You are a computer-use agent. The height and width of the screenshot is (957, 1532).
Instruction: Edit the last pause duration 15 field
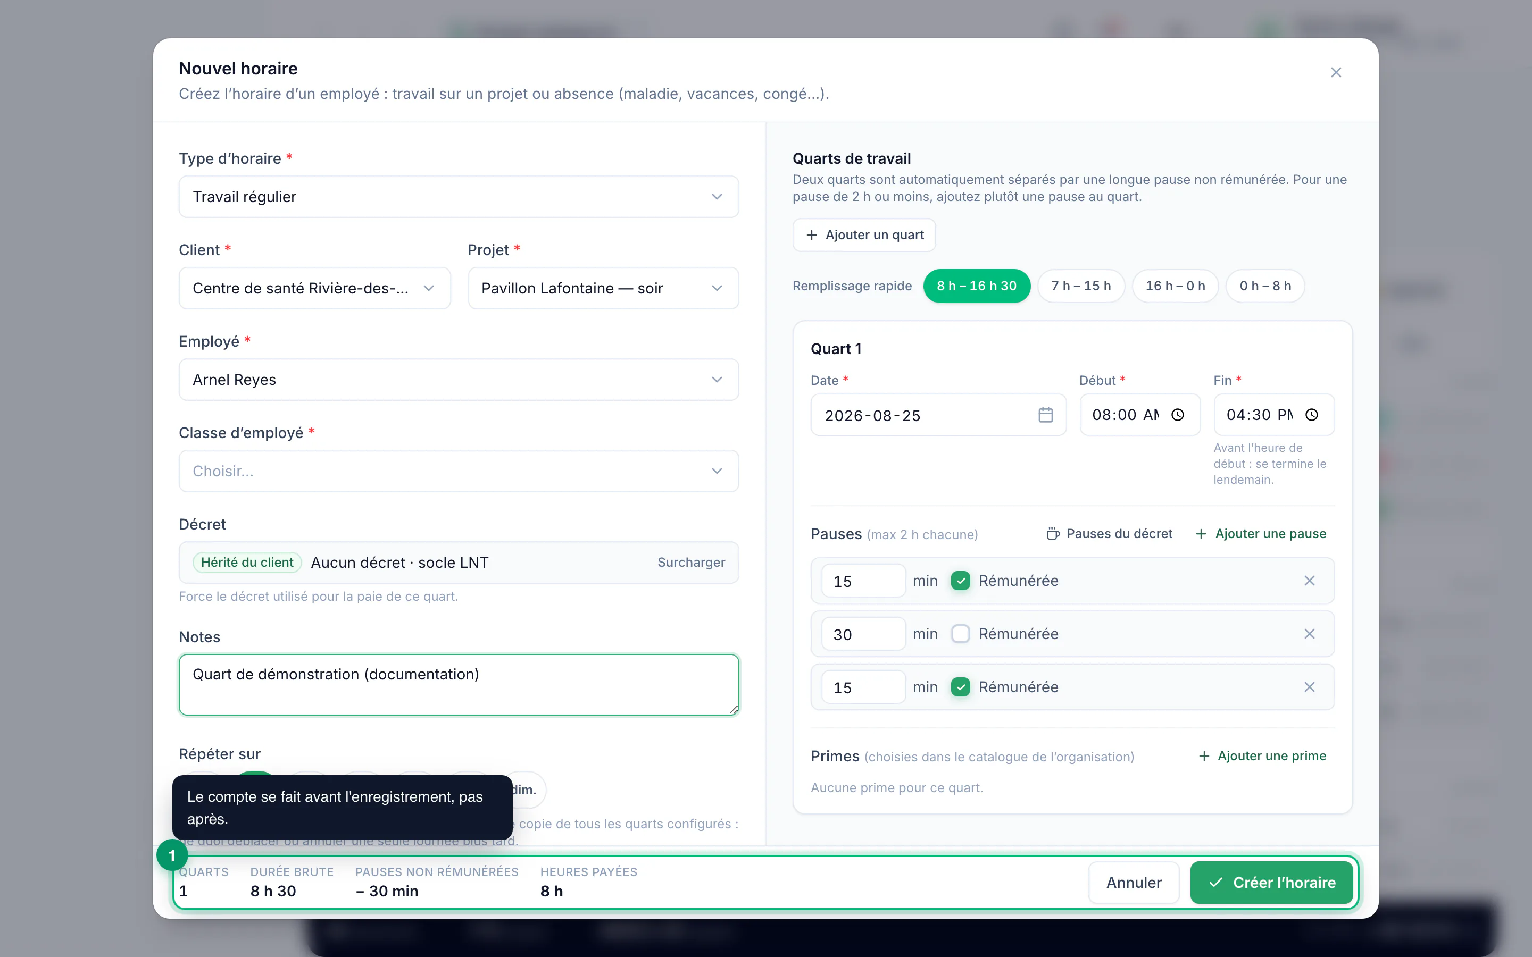click(863, 687)
